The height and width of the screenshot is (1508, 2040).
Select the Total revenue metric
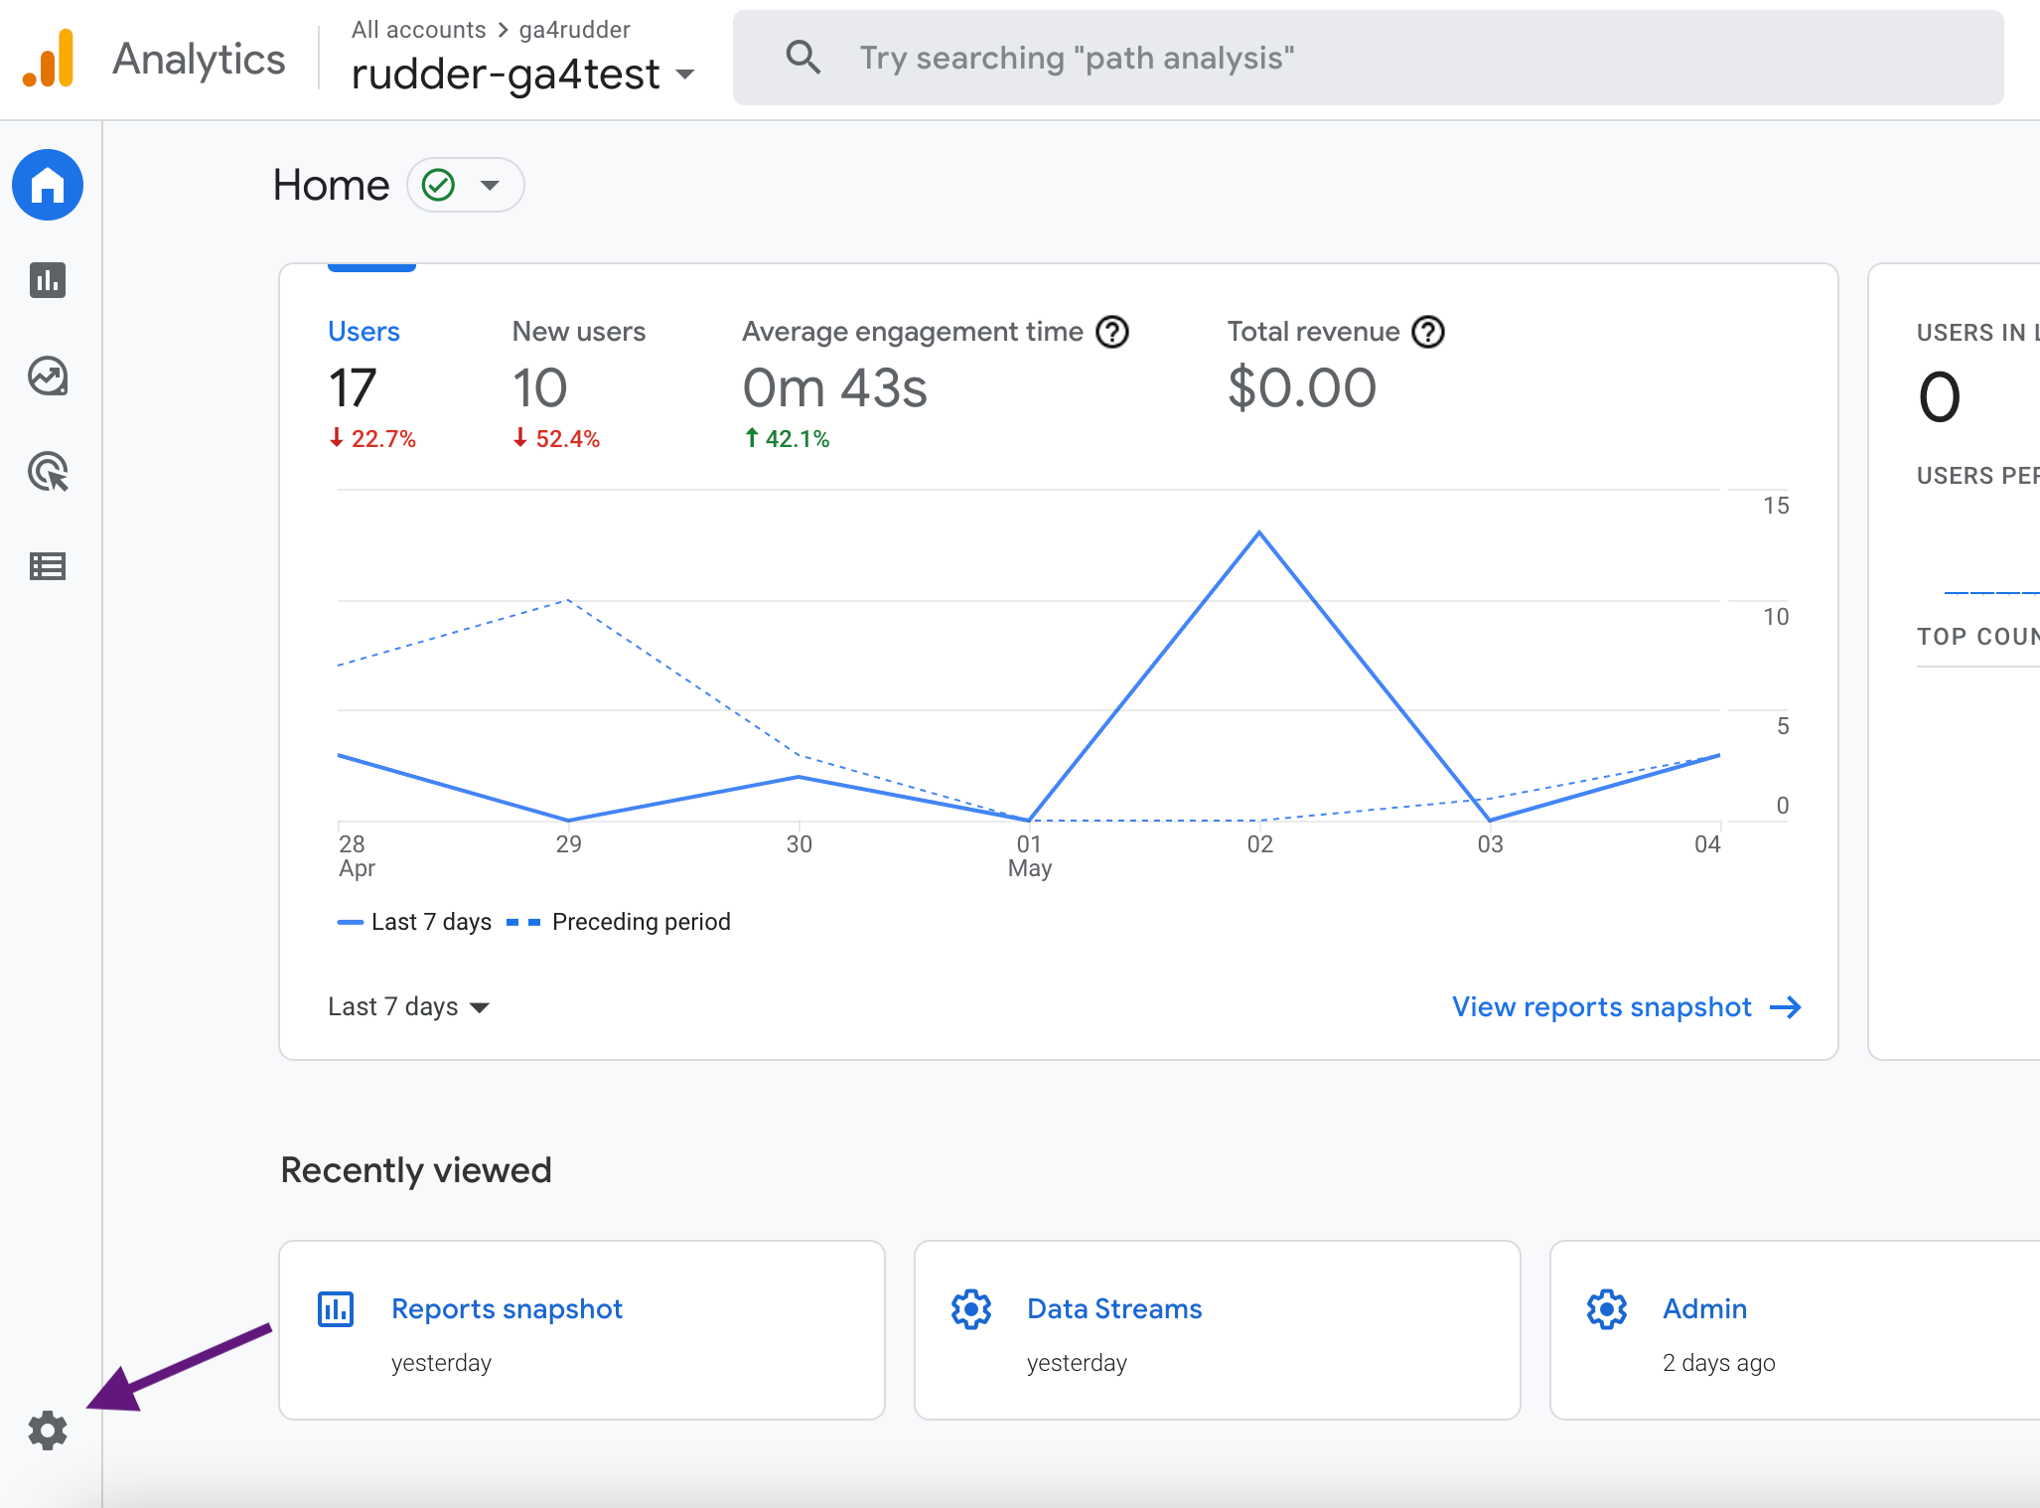pyautogui.click(x=1312, y=332)
